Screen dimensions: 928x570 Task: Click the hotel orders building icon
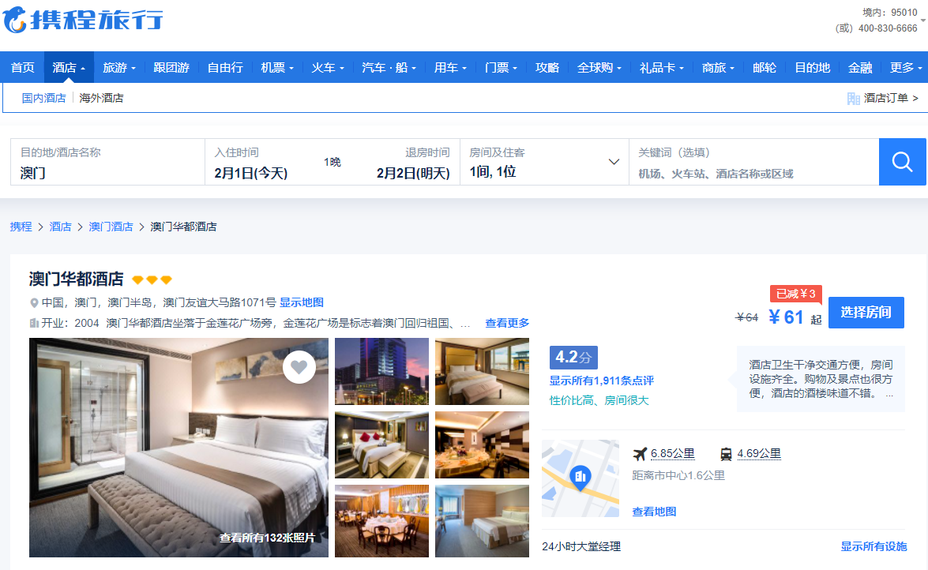point(854,98)
